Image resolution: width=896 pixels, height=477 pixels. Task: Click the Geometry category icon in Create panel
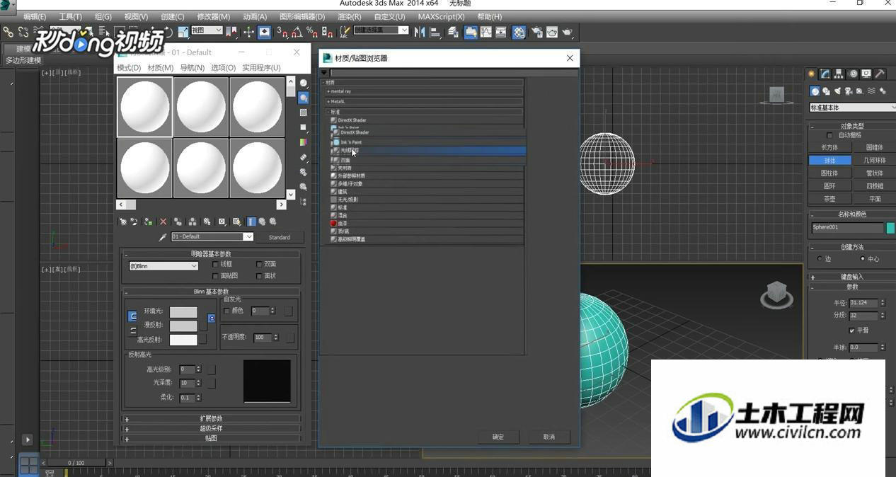click(815, 91)
